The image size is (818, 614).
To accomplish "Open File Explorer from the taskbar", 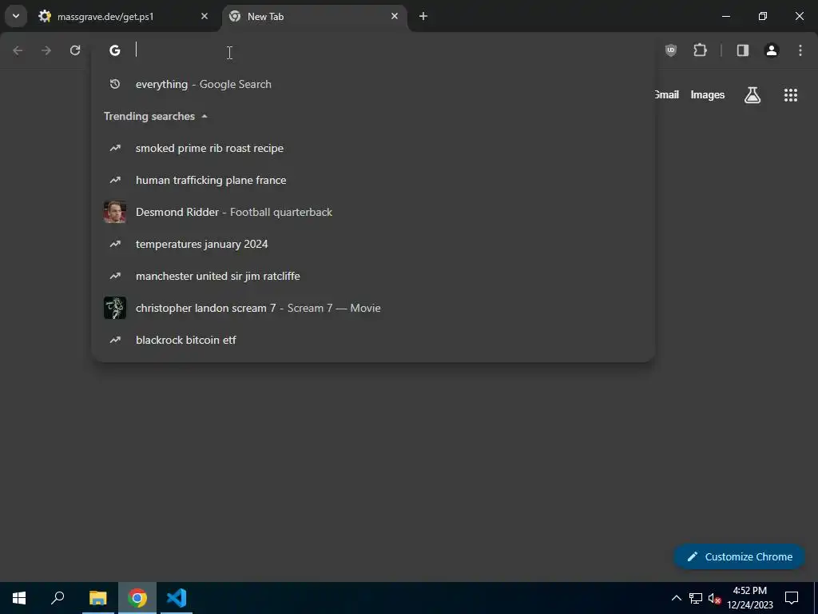I will (x=97, y=598).
